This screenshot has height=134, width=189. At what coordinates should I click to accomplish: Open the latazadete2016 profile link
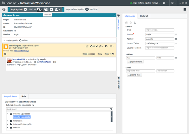tap(19, 59)
